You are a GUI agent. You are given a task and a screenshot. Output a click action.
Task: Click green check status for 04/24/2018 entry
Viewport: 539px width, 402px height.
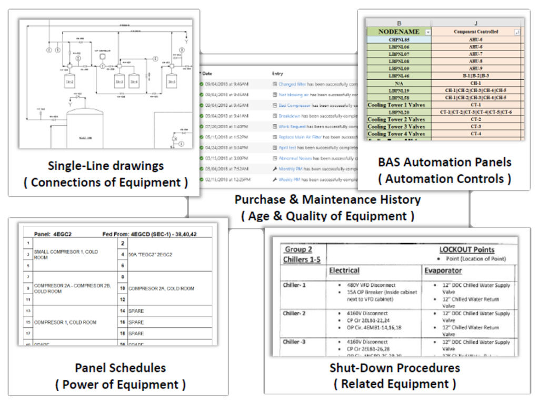click(202, 148)
